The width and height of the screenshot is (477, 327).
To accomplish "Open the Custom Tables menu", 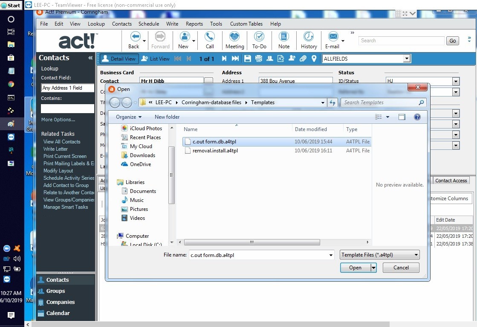I will click(246, 24).
